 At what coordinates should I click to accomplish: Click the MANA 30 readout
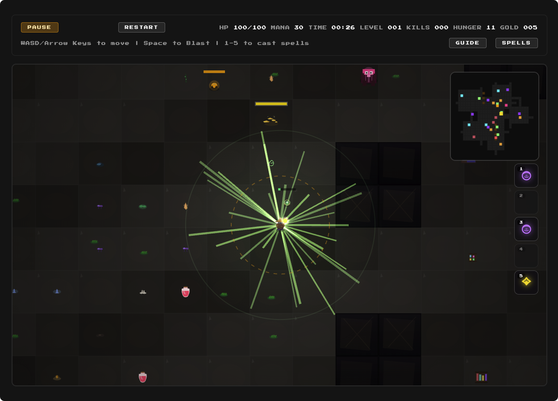[x=287, y=28]
